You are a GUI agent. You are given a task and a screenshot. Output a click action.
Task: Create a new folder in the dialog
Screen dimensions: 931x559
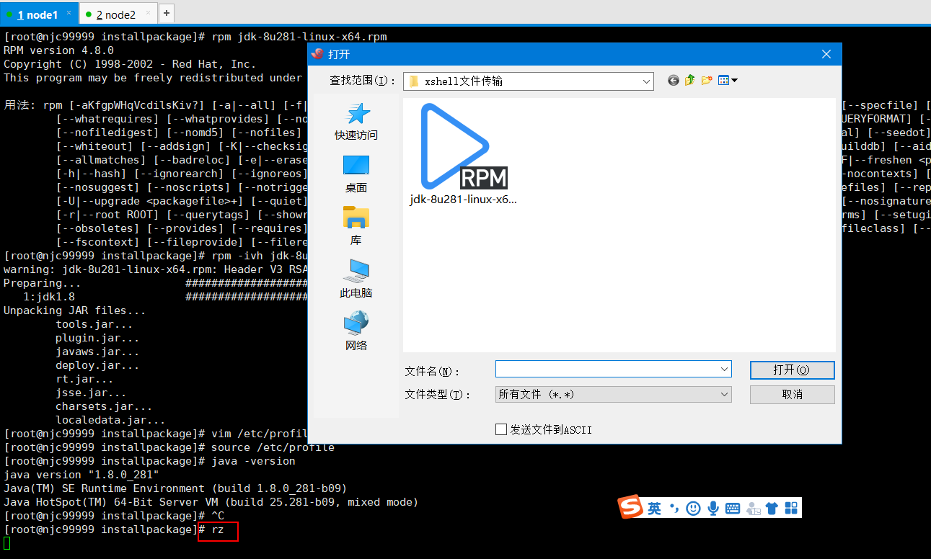coord(706,80)
